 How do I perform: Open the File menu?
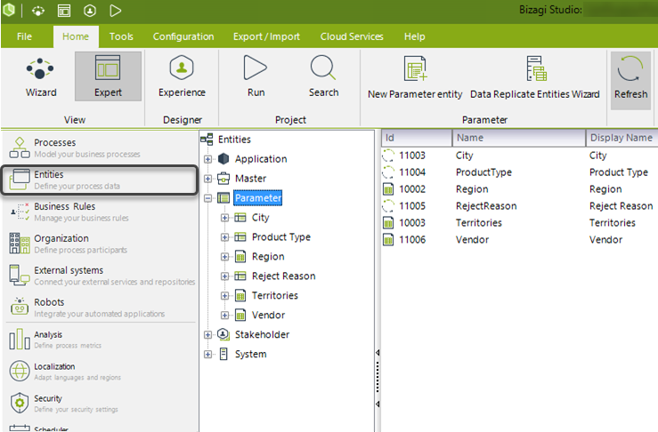pyautogui.click(x=24, y=36)
